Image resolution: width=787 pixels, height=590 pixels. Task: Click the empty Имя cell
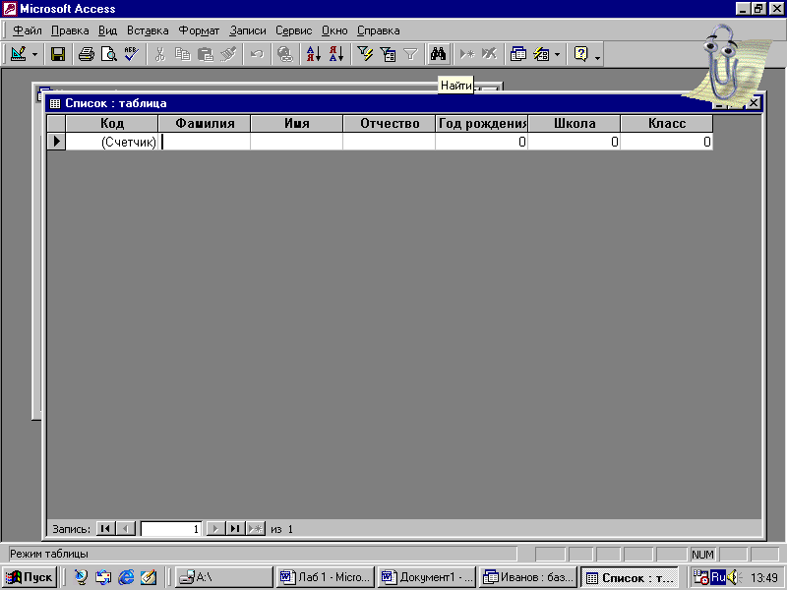[x=297, y=142]
